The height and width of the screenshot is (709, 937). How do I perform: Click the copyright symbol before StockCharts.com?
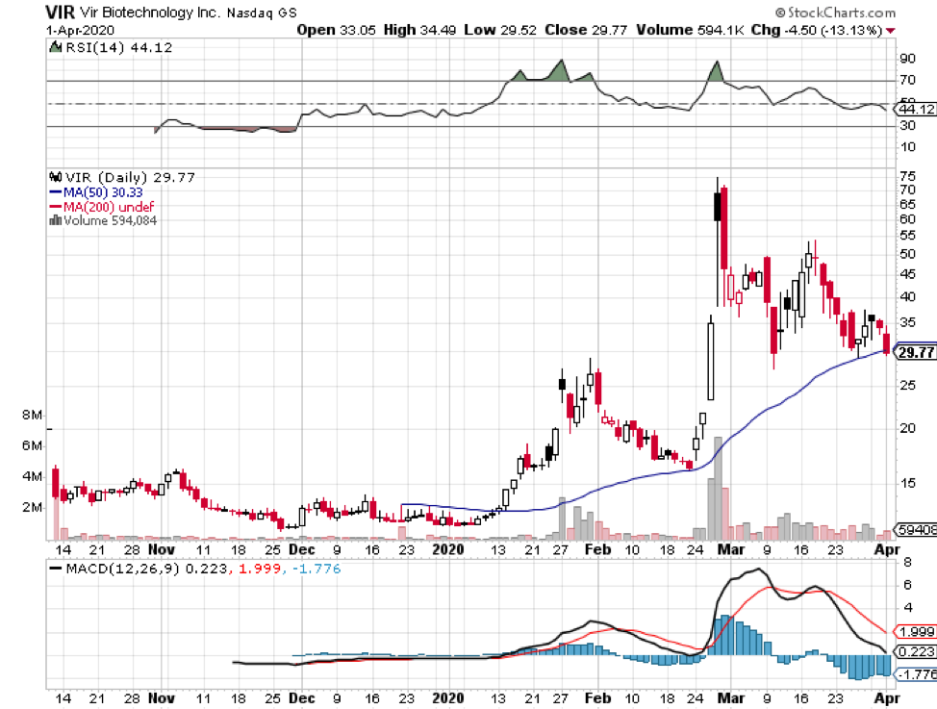point(781,13)
